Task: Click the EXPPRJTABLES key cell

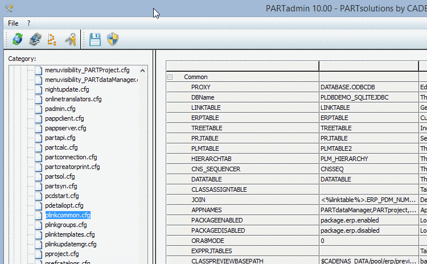Action: pos(243,251)
